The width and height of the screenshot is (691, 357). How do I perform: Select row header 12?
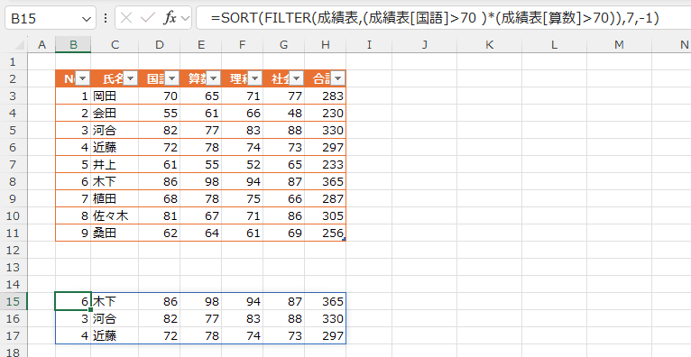point(14,250)
